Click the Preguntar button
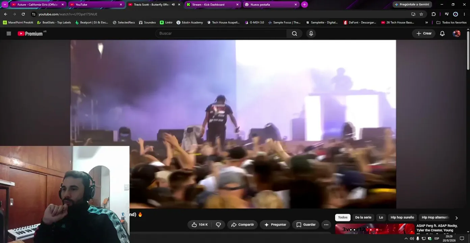The height and width of the screenshot is (243, 470). point(275,225)
